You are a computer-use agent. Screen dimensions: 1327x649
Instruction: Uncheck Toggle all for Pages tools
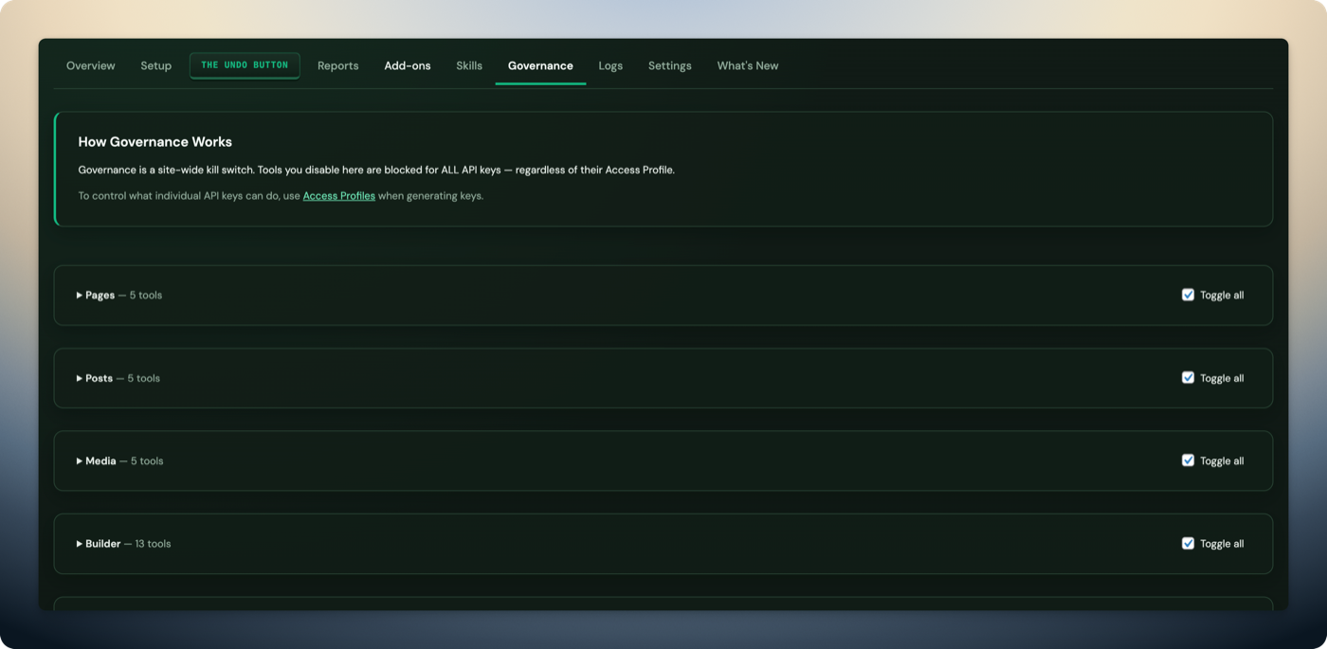(x=1188, y=295)
